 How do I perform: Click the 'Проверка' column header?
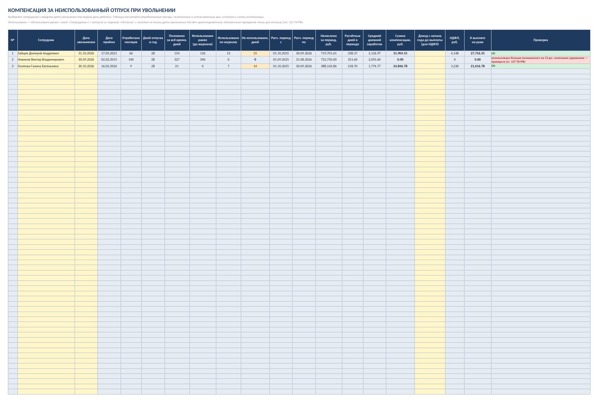(540, 40)
